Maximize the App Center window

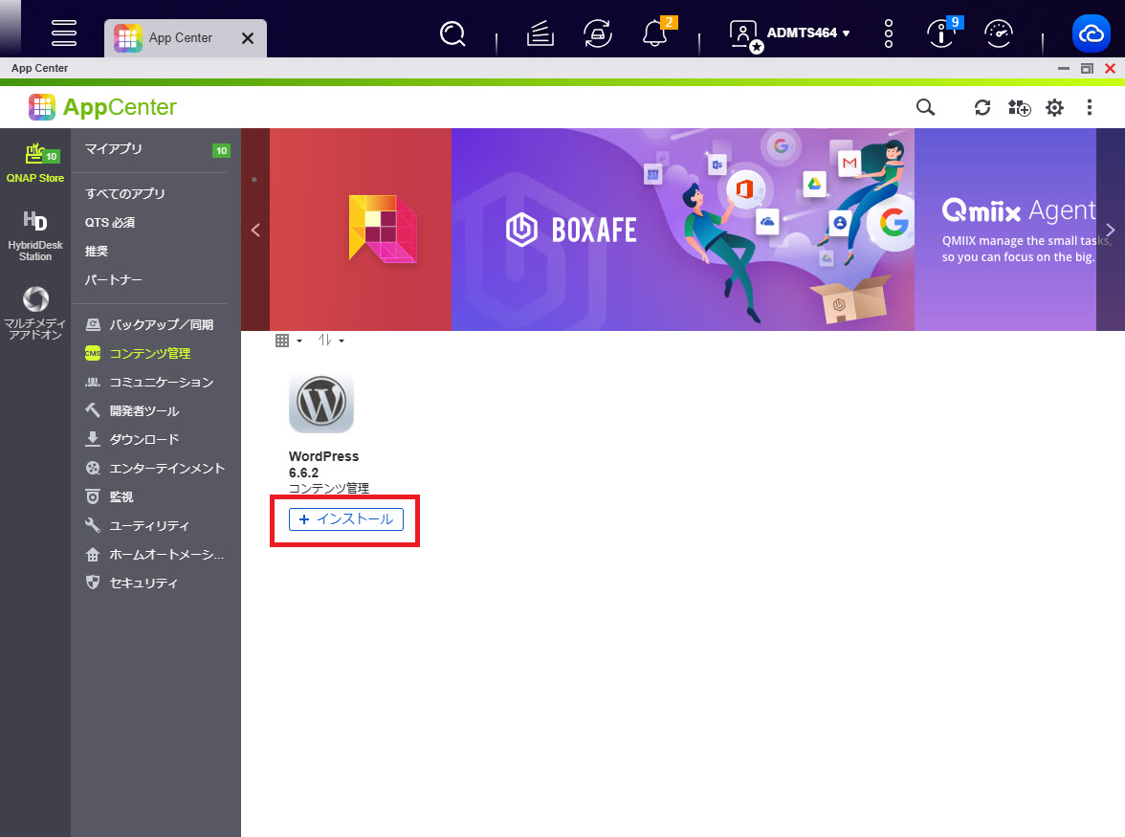pos(1087,68)
